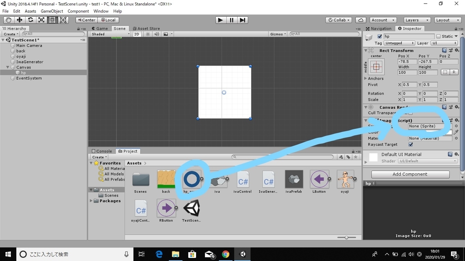The width and height of the screenshot is (465, 261).
Task: Open the Rect Transform anchor presets box
Action: [x=376, y=67]
